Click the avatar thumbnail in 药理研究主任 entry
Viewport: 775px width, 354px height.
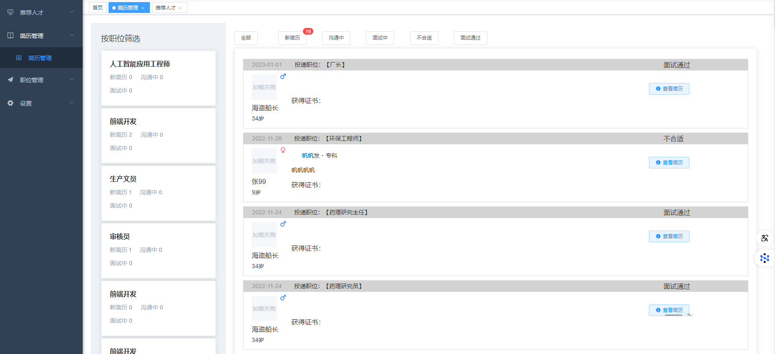coord(264,235)
